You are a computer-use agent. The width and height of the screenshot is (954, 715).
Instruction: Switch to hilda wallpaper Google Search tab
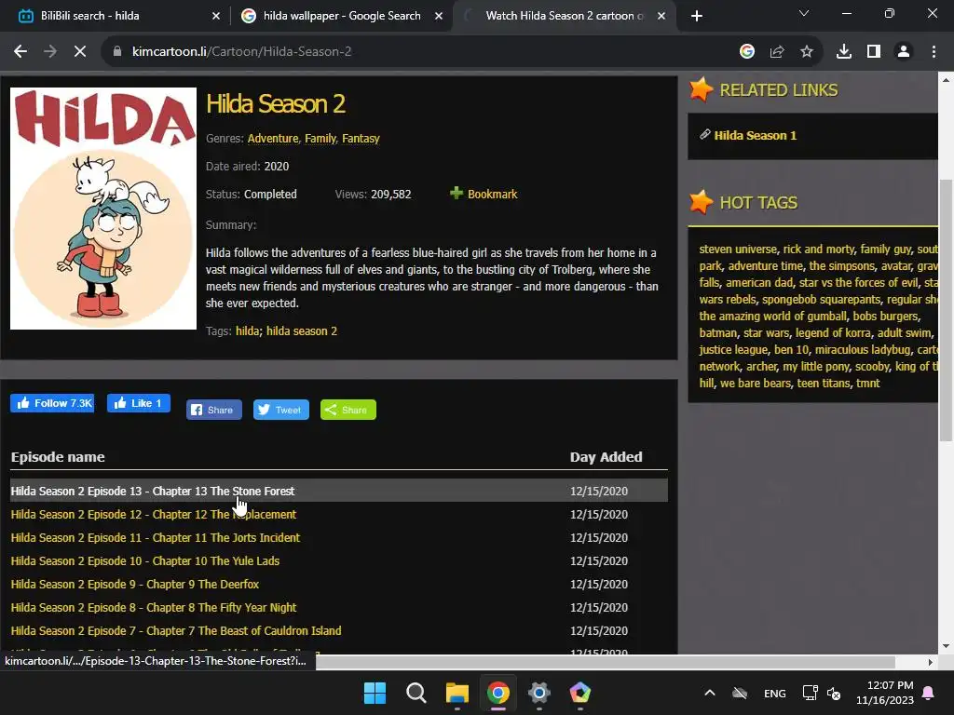pyautogui.click(x=341, y=16)
